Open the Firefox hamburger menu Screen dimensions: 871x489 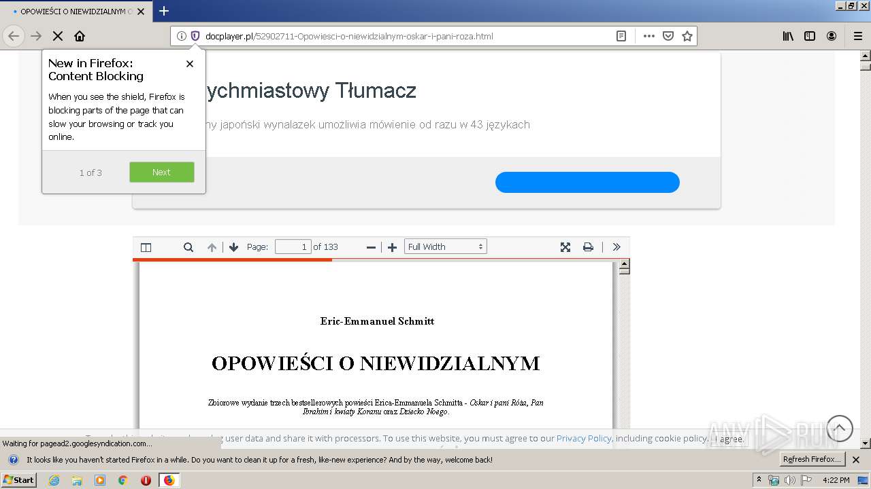857,36
